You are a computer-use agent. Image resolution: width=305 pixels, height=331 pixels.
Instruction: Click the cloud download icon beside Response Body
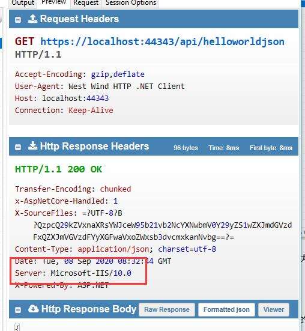click(x=34, y=309)
